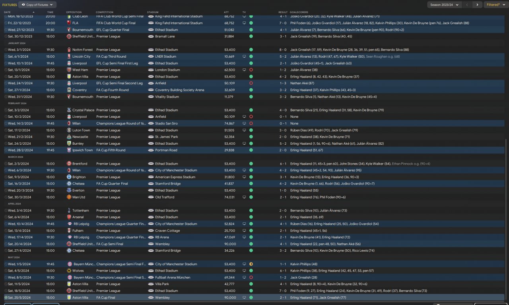The width and height of the screenshot is (509, 305).
Task: Click the Fulham club badge
Action: tap(69, 231)
